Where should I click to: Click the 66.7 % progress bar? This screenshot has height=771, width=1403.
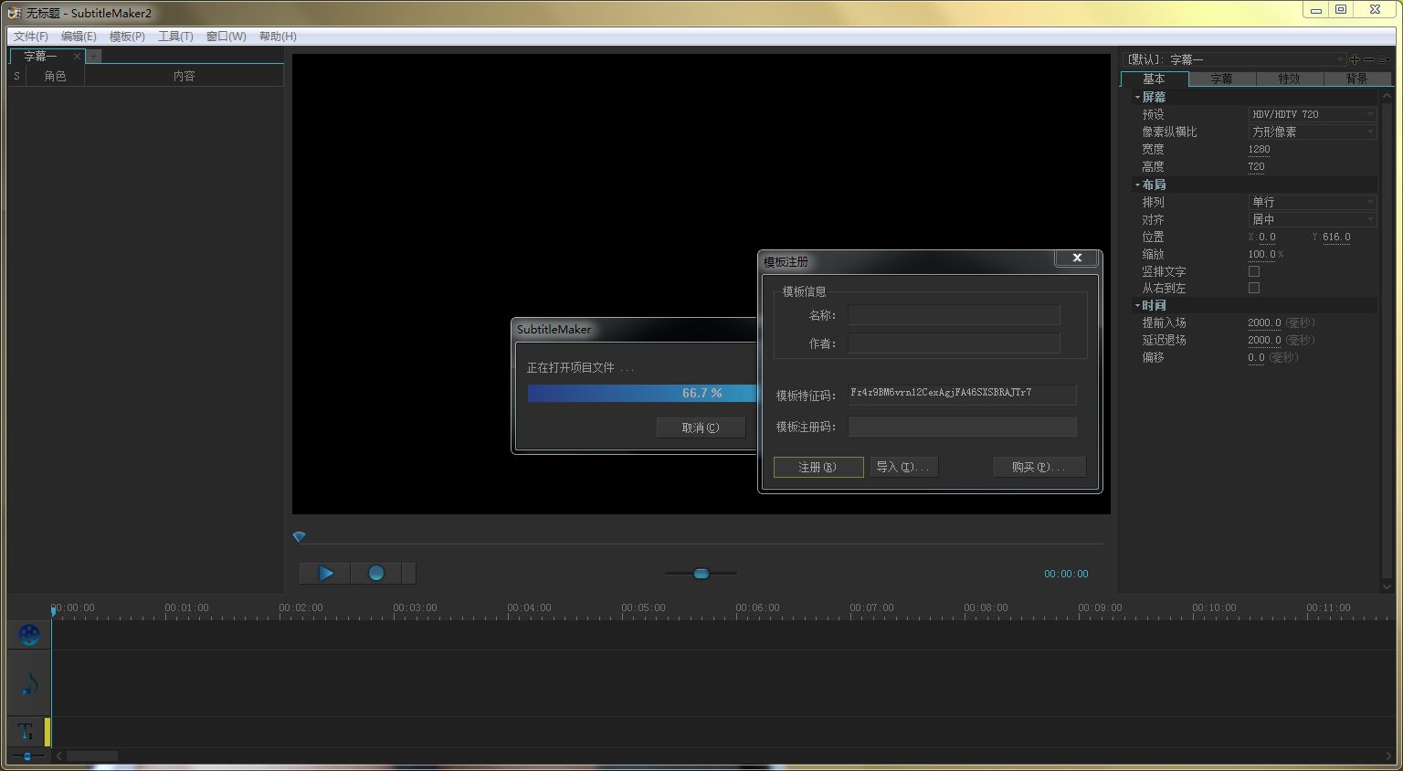(642, 393)
